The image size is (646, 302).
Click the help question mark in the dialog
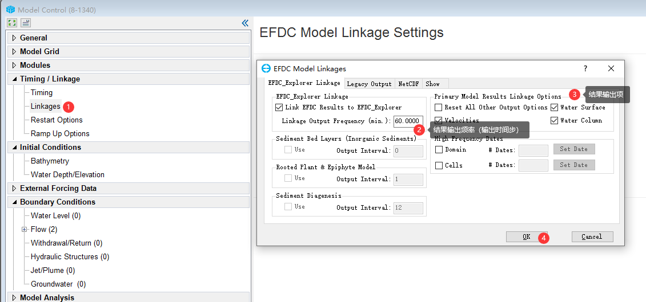585,68
